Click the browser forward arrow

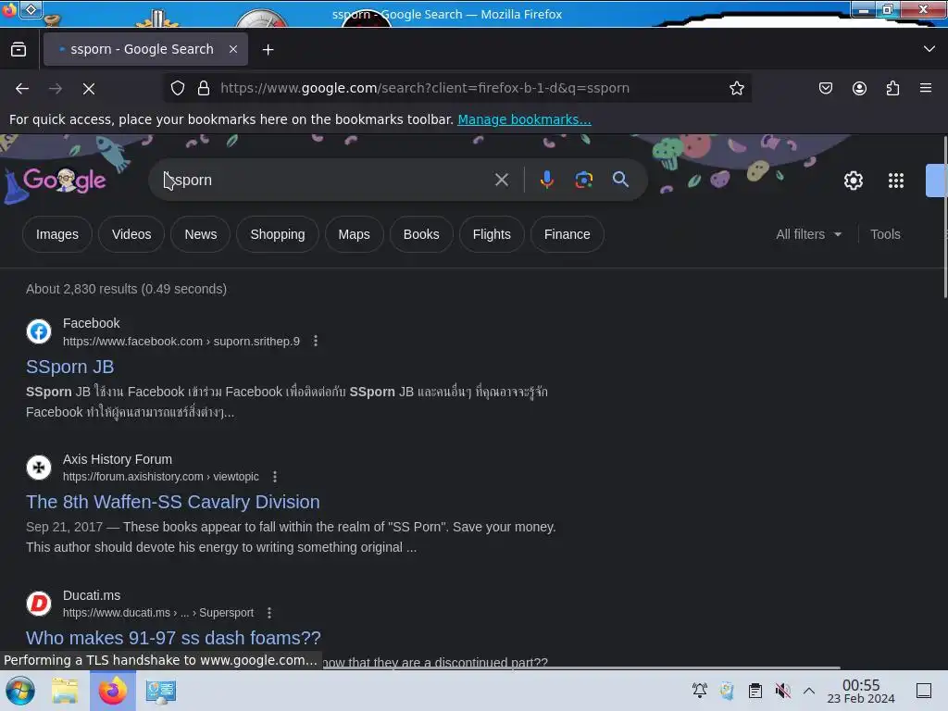(56, 89)
